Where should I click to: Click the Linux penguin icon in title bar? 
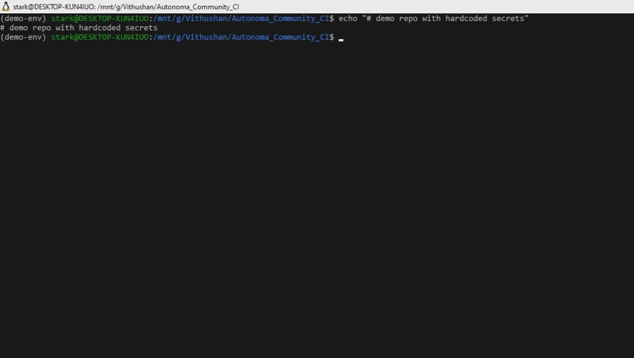coord(6,6)
